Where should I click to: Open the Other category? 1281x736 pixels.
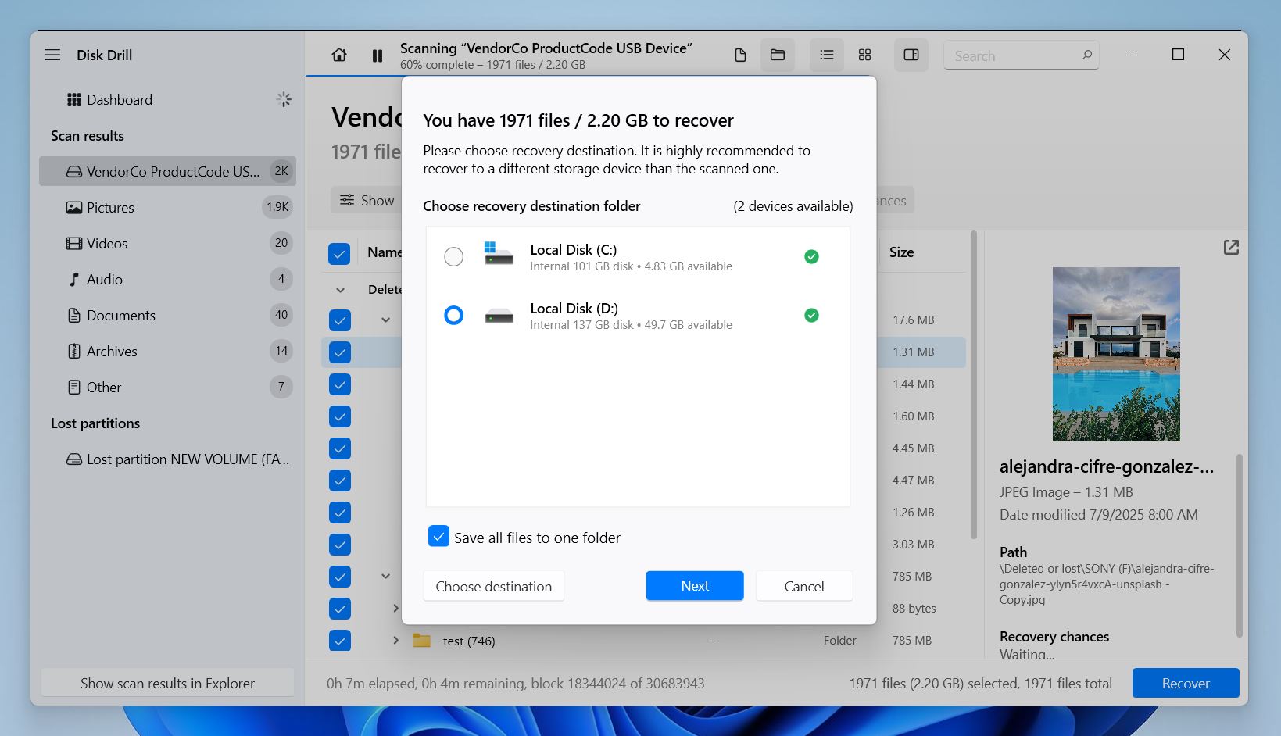167,387
